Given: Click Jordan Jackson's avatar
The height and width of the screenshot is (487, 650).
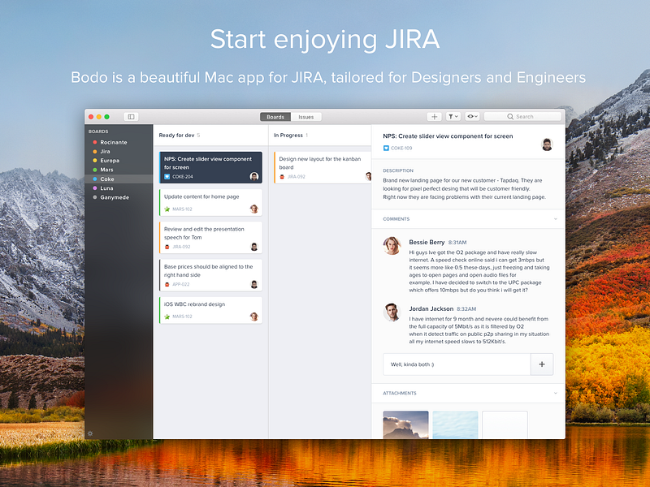Looking at the screenshot, I should 392,312.
